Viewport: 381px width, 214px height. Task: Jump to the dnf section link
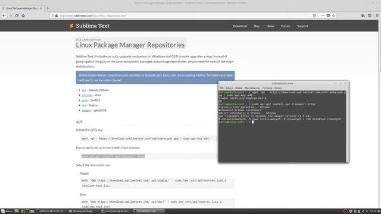(84, 105)
